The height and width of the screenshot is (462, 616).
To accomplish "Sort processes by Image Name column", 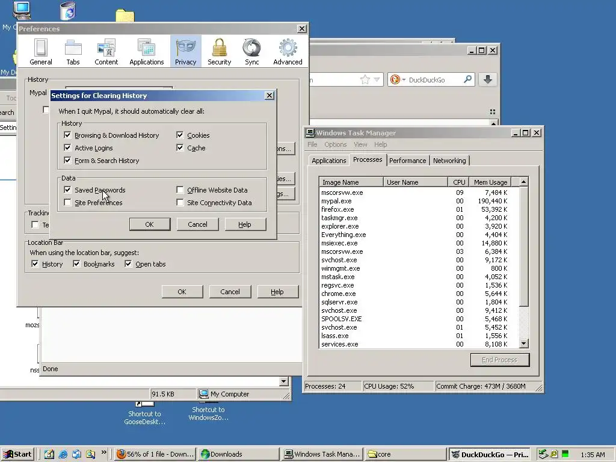I will click(351, 182).
